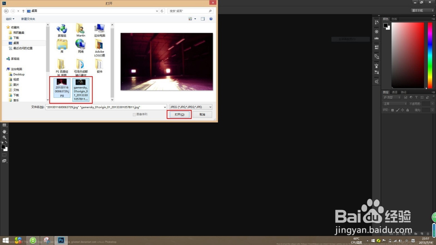This screenshot has height=245, width=436.
Task: Open layer filter type dropdown
Action: [392, 97]
